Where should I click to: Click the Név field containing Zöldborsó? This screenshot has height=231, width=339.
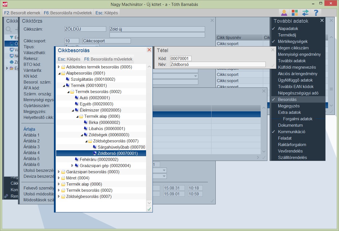tap(217, 64)
